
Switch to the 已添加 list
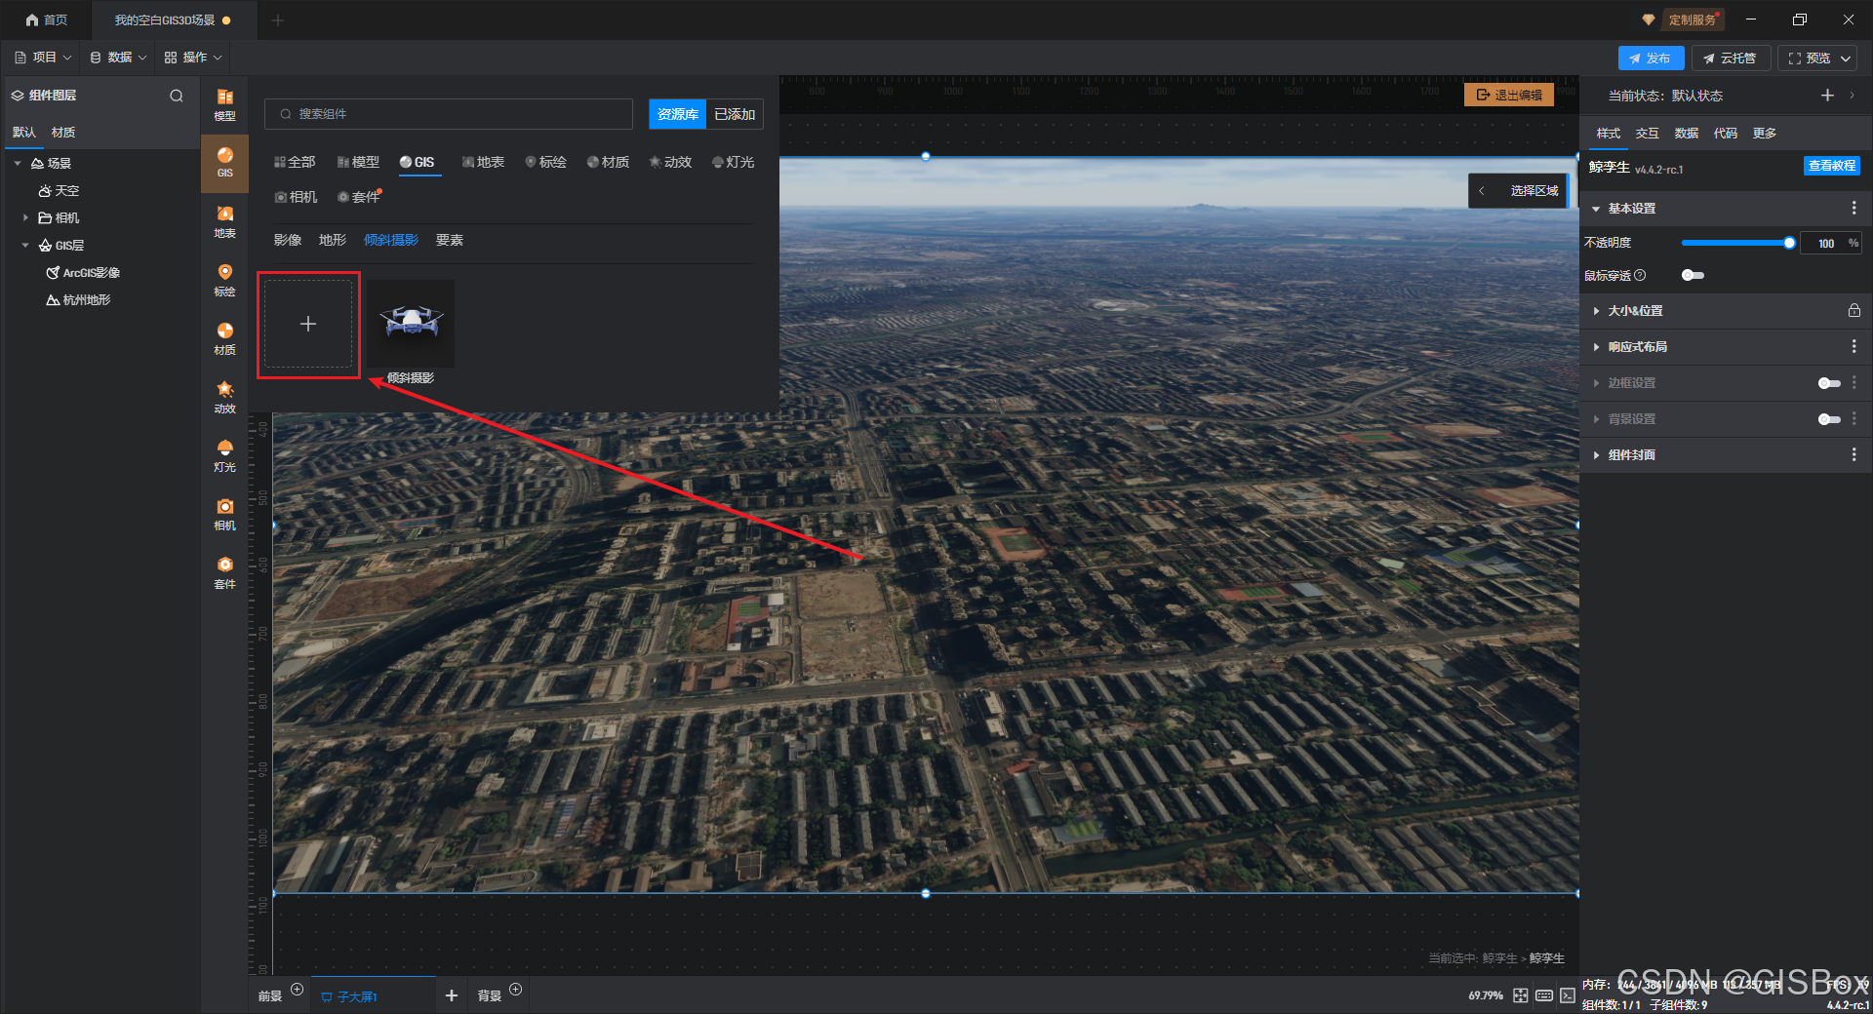(x=735, y=114)
